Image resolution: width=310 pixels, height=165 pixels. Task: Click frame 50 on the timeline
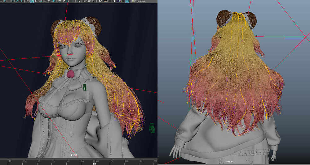point(39,161)
